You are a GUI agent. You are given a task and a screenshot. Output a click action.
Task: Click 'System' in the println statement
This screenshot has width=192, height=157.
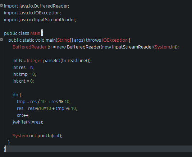pyautogui.click(x=20, y=136)
